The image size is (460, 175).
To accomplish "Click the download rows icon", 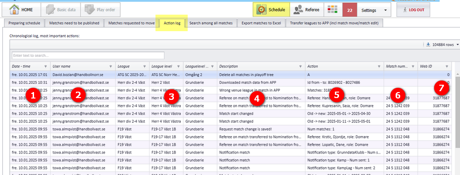I will click(428, 45).
